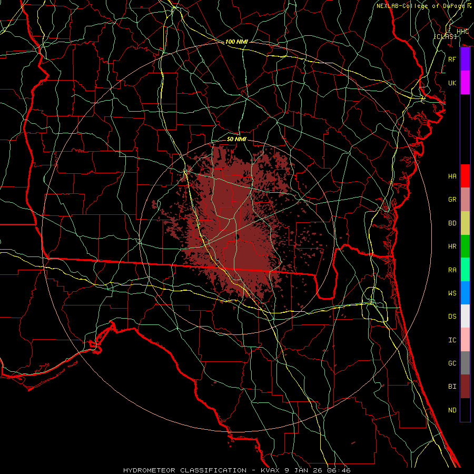Click the HHC product code label
The height and width of the screenshot is (474, 474).
[462, 31]
